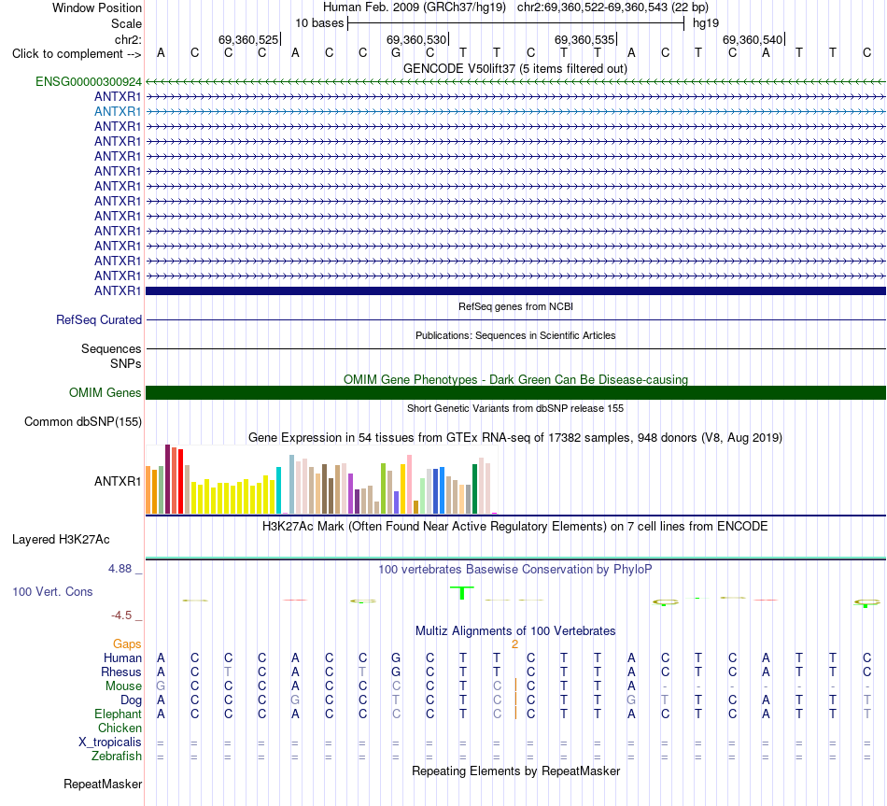Click the cyan GTEx tissue bar
The width and height of the screenshot is (887, 806).
point(278,490)
